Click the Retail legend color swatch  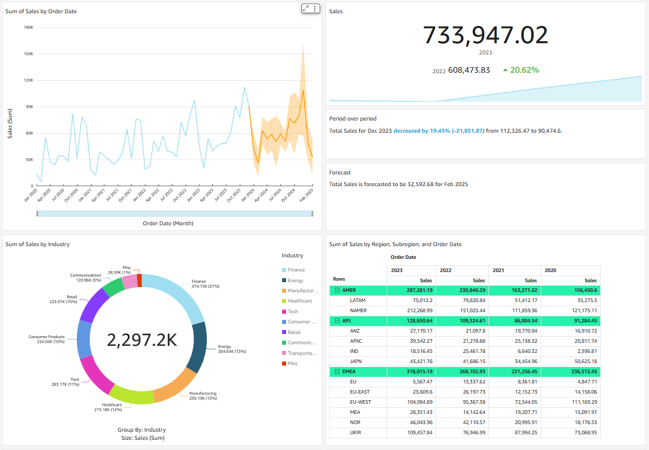coord(284,333)
